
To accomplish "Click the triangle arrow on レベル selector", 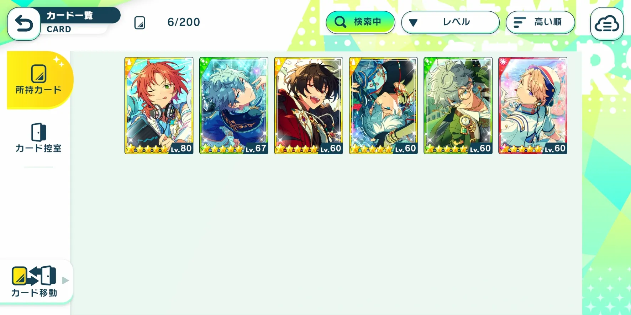I will (x=413, y=23).
